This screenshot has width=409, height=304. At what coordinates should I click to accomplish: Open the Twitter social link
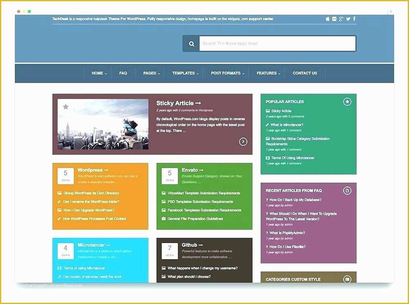[x=348, y=19]
